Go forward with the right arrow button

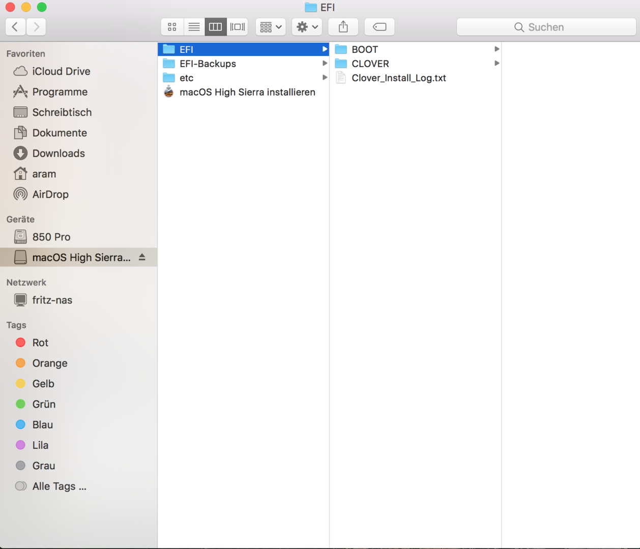(x=36, y=27)
